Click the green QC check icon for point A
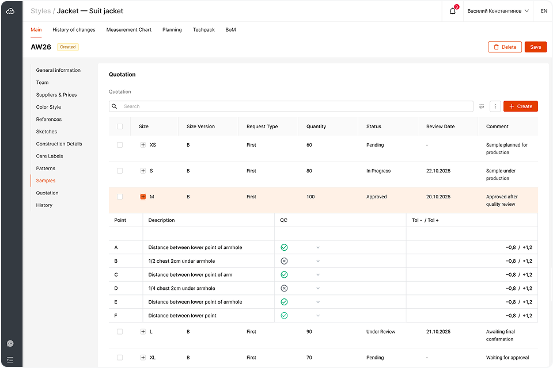553x368 pixels. click(284, 247)
